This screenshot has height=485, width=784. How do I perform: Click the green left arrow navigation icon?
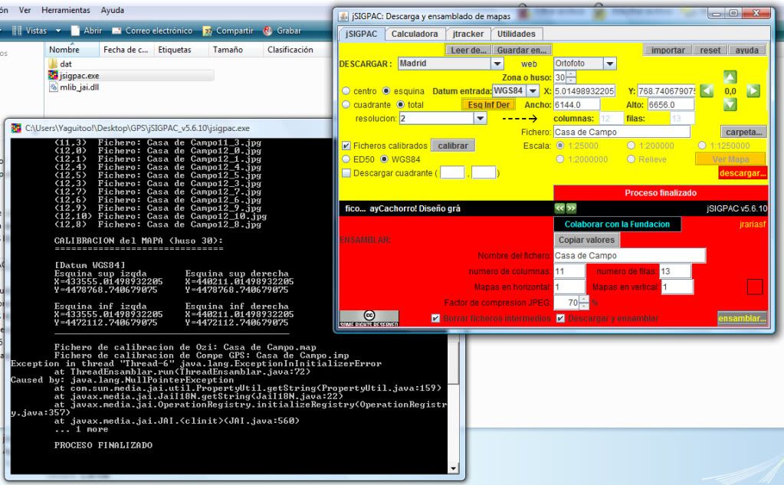point(707,91)
